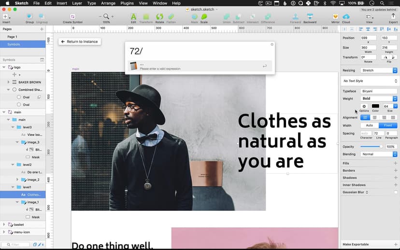
Task: Move layer Backward using toolbar icon
Action: [310, 17]
